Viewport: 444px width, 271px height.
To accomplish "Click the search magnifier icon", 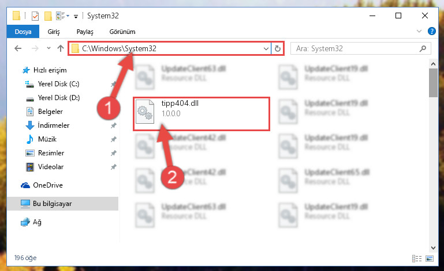I will [x=423, y=48].
